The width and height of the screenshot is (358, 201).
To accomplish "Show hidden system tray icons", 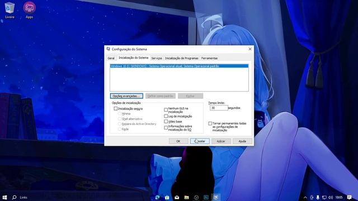I will pyautogui.click(x=305, y=197).
